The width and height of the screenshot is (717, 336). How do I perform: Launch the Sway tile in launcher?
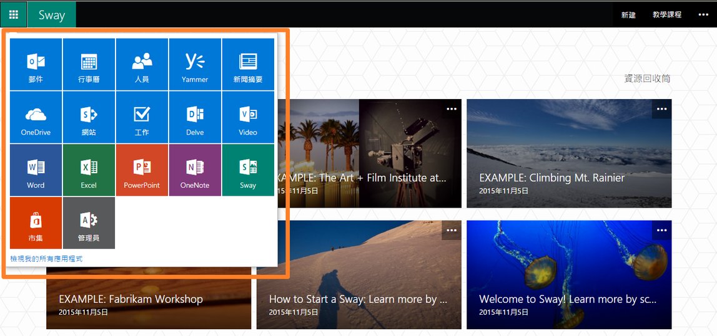248,170
